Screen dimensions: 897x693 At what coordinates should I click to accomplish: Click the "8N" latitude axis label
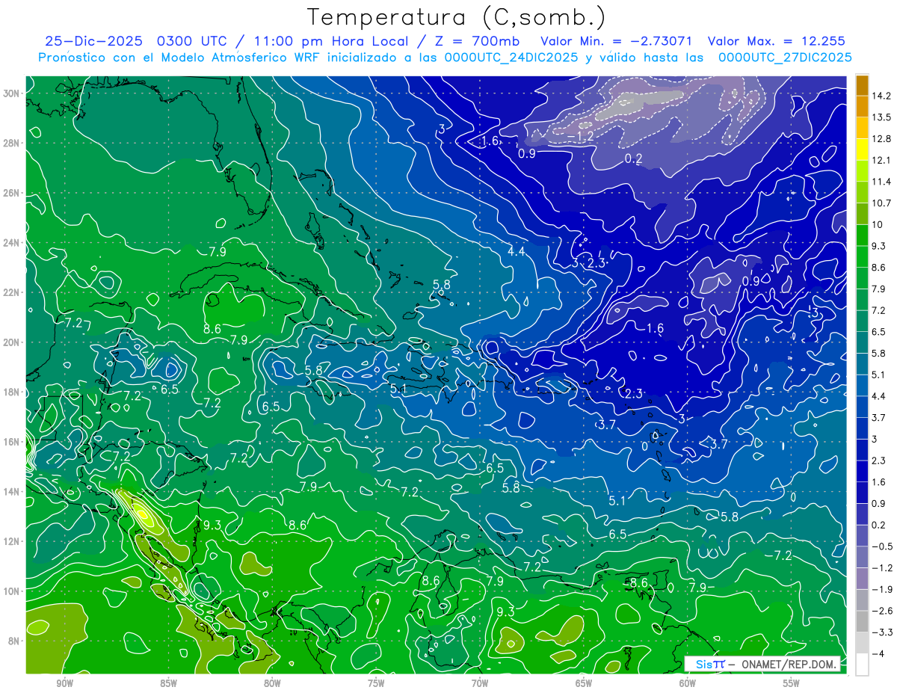pyautogui.click(x=15, y=641)
